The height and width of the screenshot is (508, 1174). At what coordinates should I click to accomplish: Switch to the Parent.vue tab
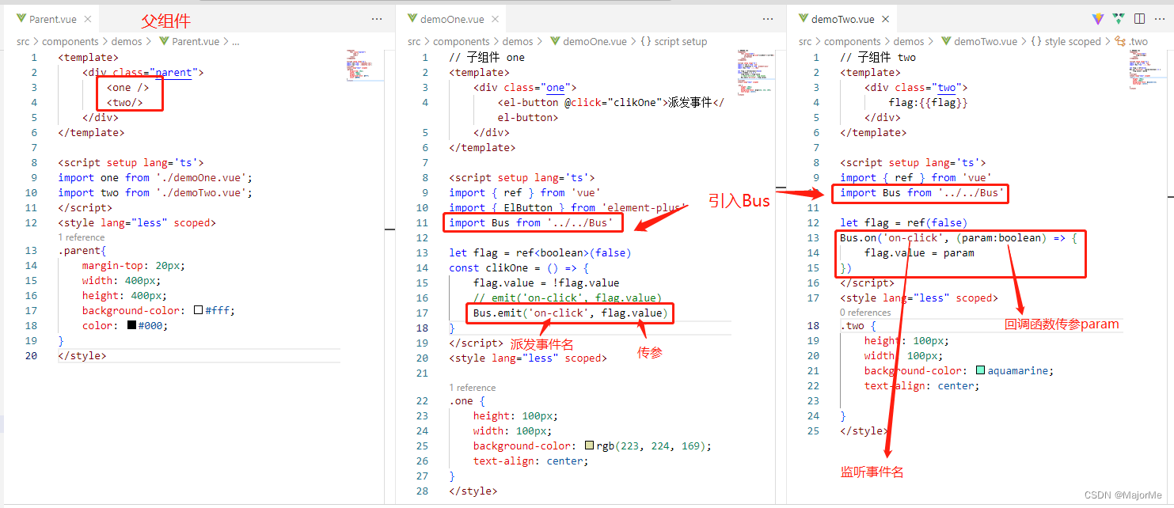coord(53,19)
